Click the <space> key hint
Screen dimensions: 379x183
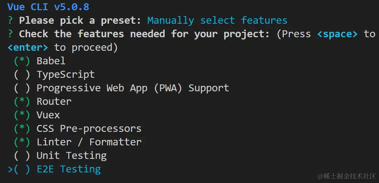337,34
